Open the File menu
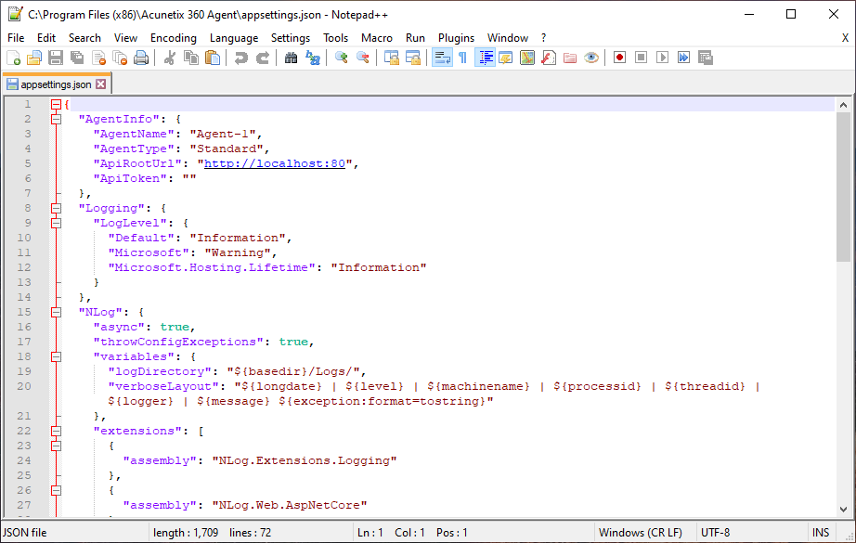The height and width of the screenshot is (543, 856). point(16,38)
